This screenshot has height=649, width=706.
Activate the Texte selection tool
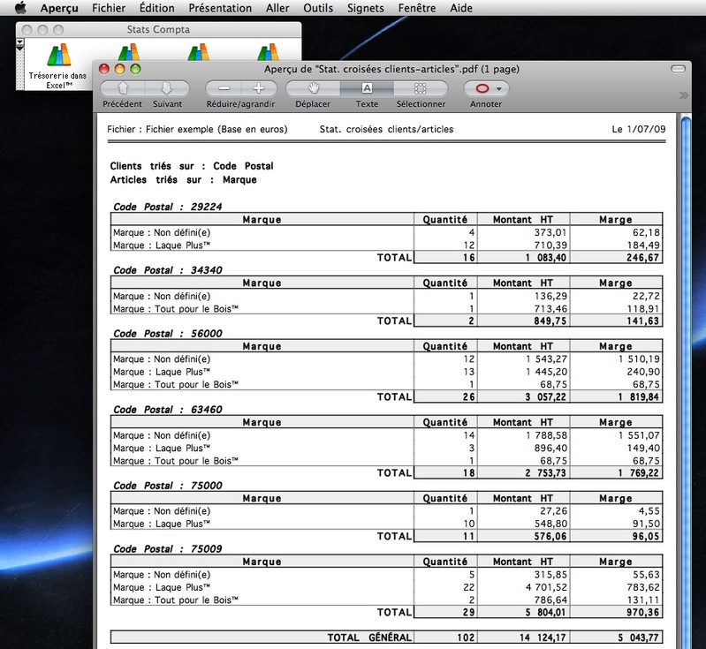tap(367, 88)
